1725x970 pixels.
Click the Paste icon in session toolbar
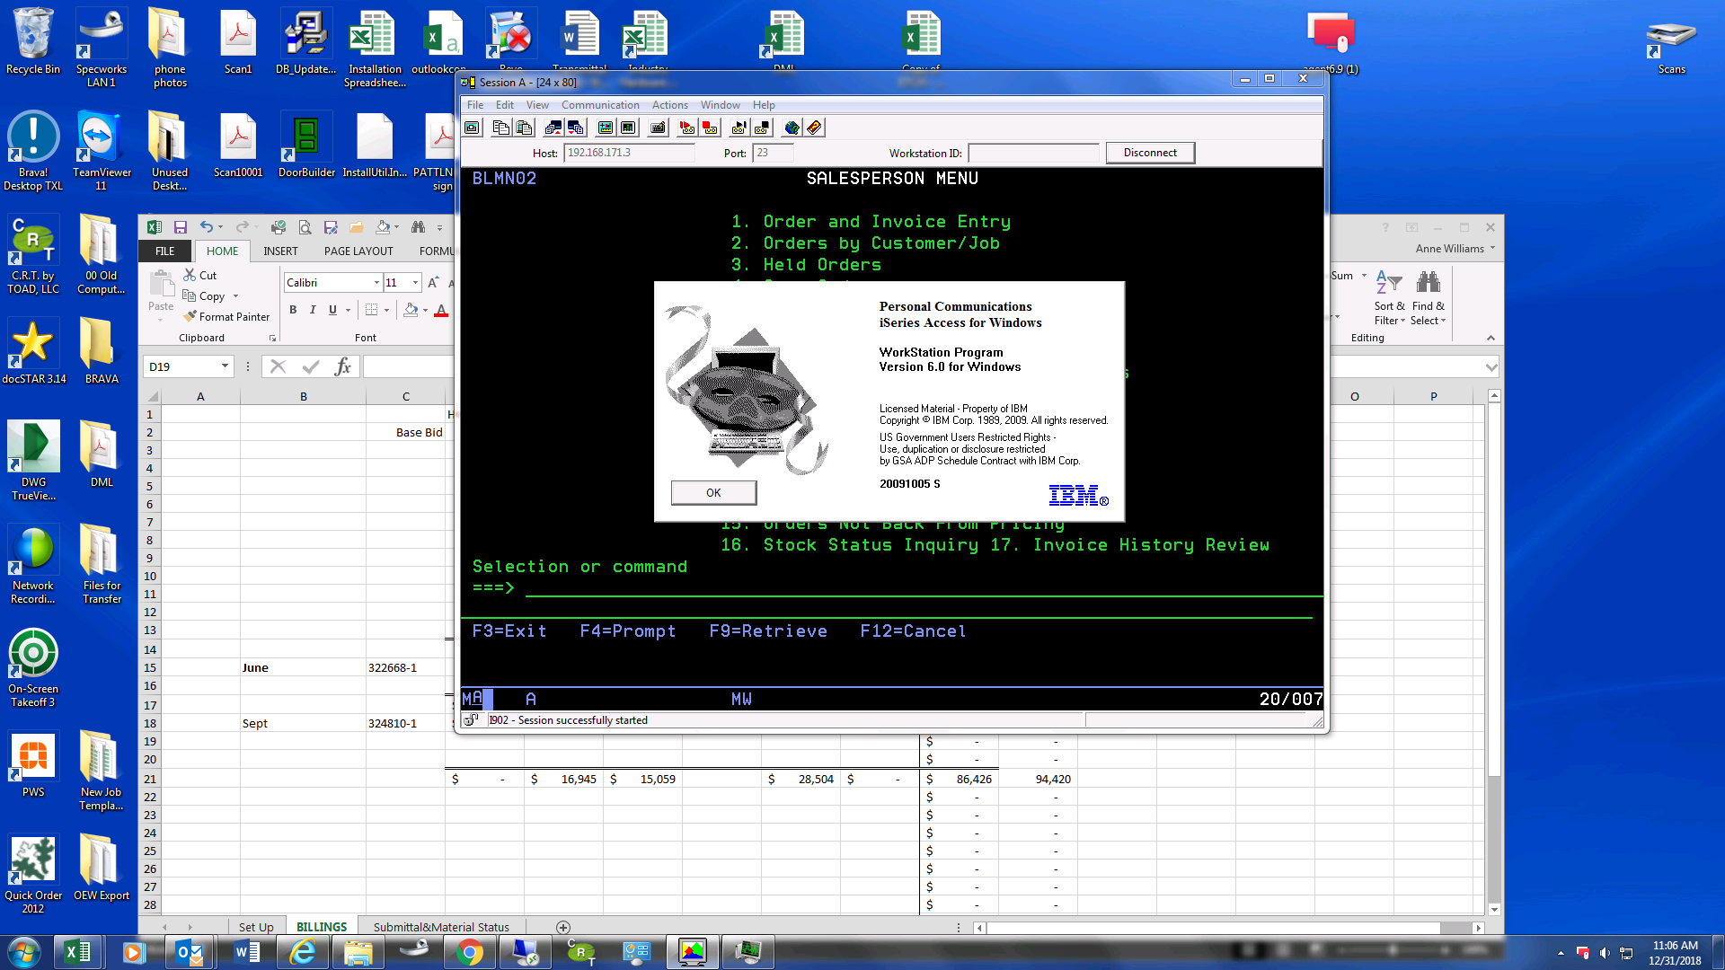524,128
